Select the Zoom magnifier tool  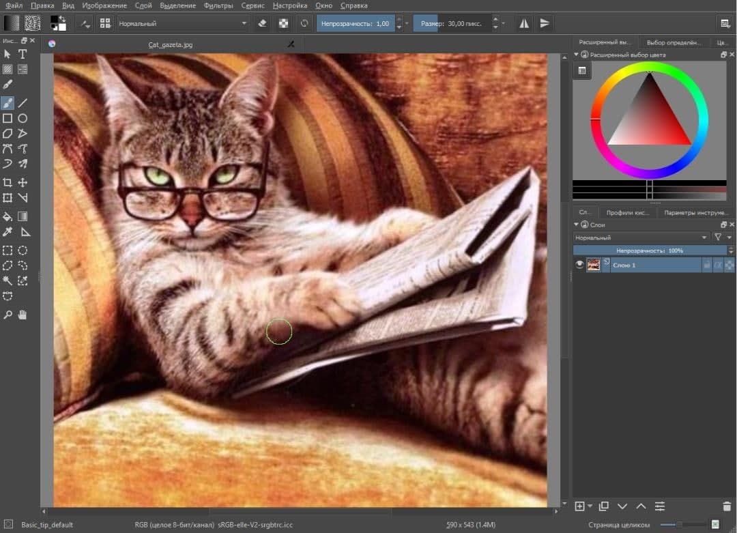point(8,315)
